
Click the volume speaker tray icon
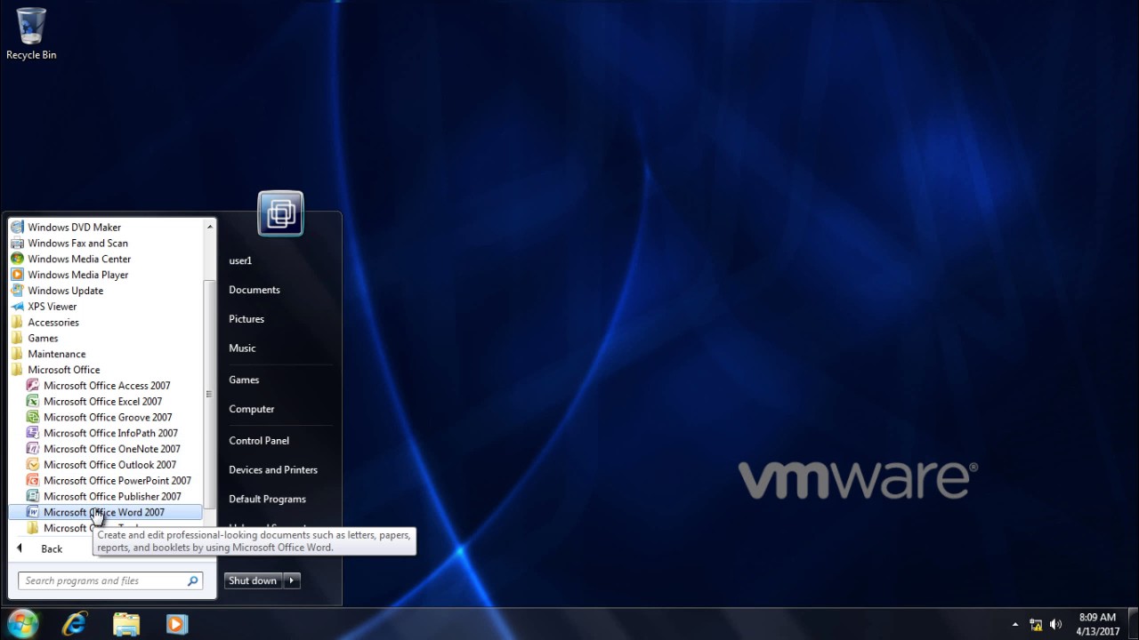(1056, 625)
